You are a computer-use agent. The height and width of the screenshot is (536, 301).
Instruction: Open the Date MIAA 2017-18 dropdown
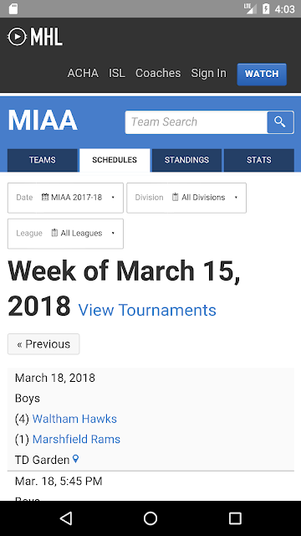pos(65,198)
